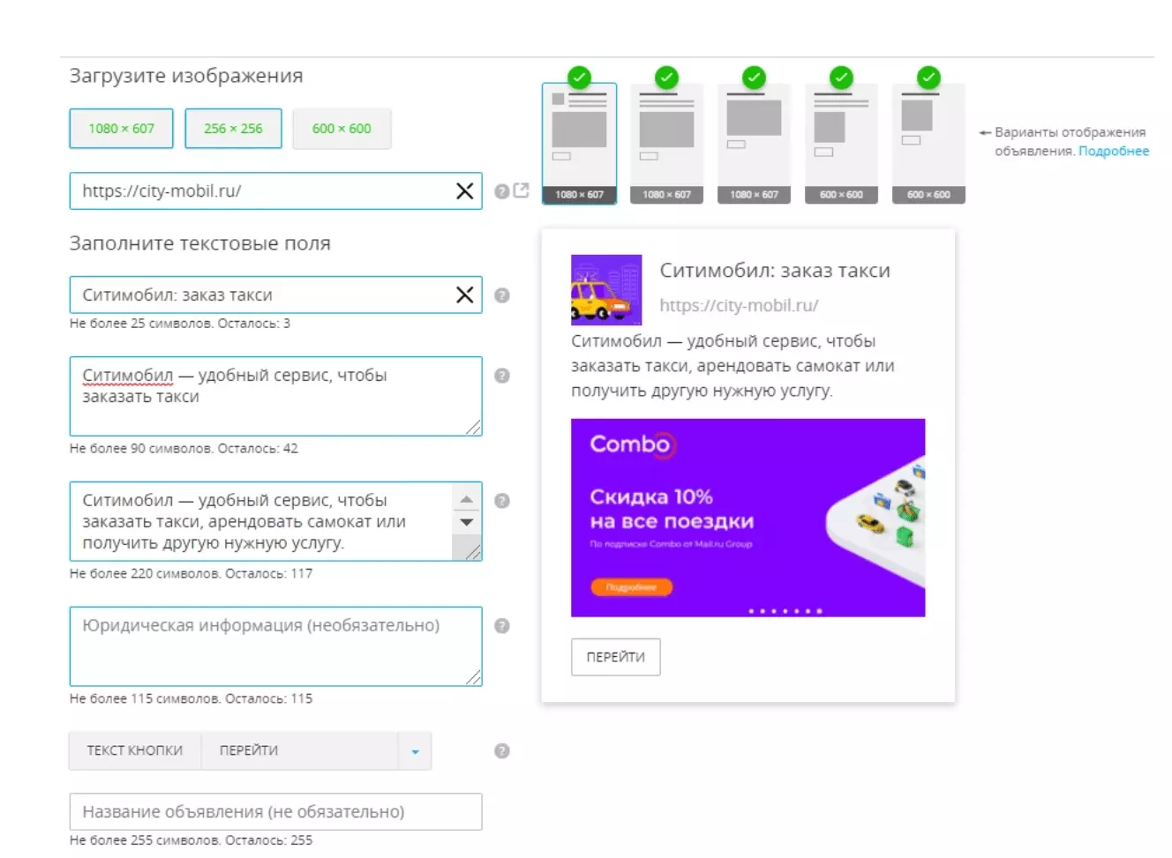This screenshot has width=1172, height=858.
Task: Click the ПЕРЕЙТИ button in ad preview
Action: pyautogui.click(x=616, y=657)
